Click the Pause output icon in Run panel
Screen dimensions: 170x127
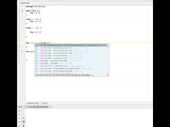click(19, 118)
